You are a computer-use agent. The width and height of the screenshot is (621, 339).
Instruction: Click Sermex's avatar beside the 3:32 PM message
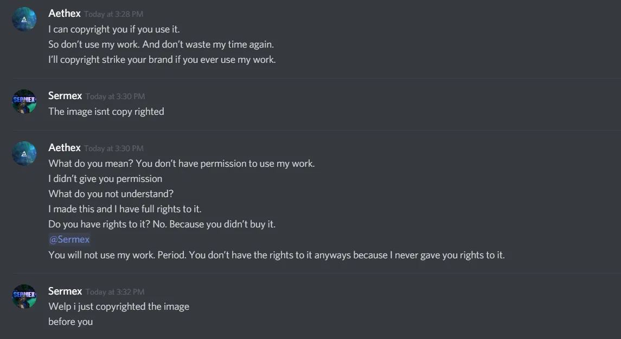(24, 297)
